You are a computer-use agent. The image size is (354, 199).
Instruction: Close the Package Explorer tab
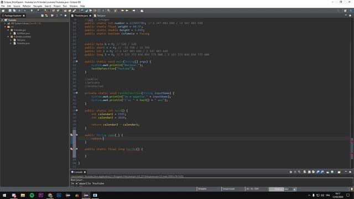tap(24, 15)
